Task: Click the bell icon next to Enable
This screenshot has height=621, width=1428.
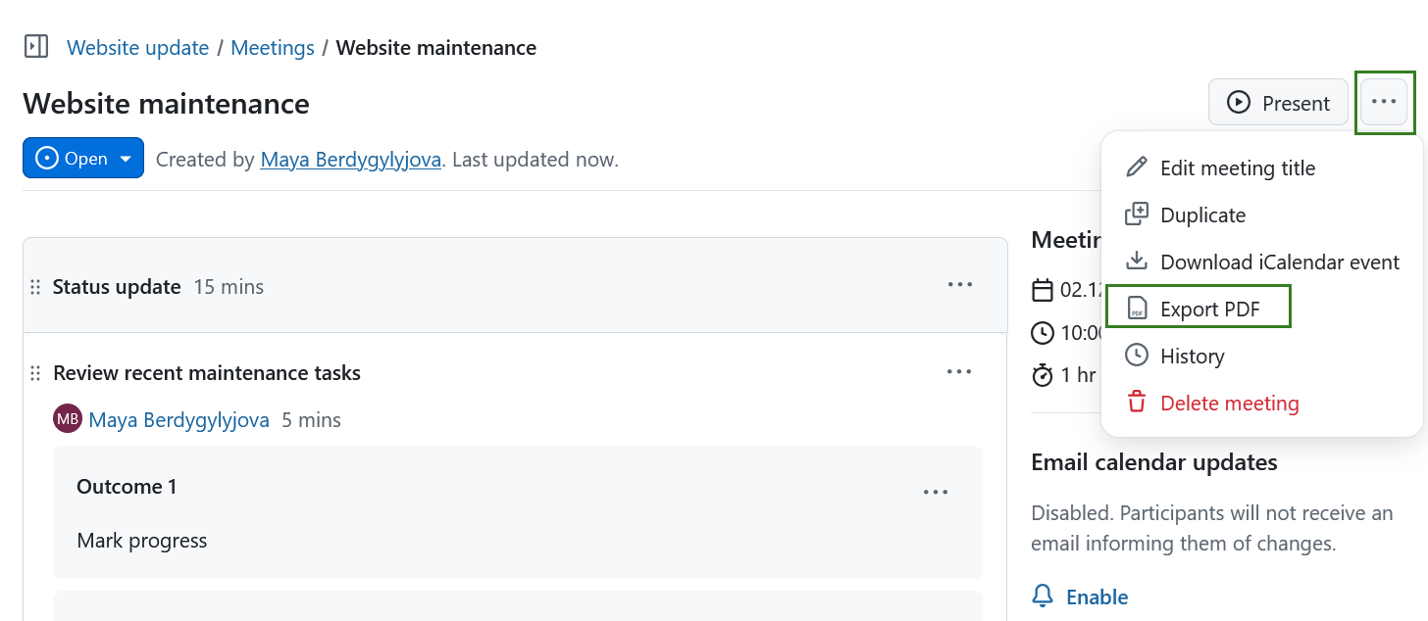Action: (1043, 597)
